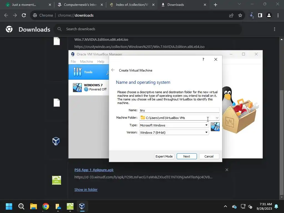Viewport: 284px width, 213px height.
Task: Click the dialog help question mark
Action: [x=203, y=59]
